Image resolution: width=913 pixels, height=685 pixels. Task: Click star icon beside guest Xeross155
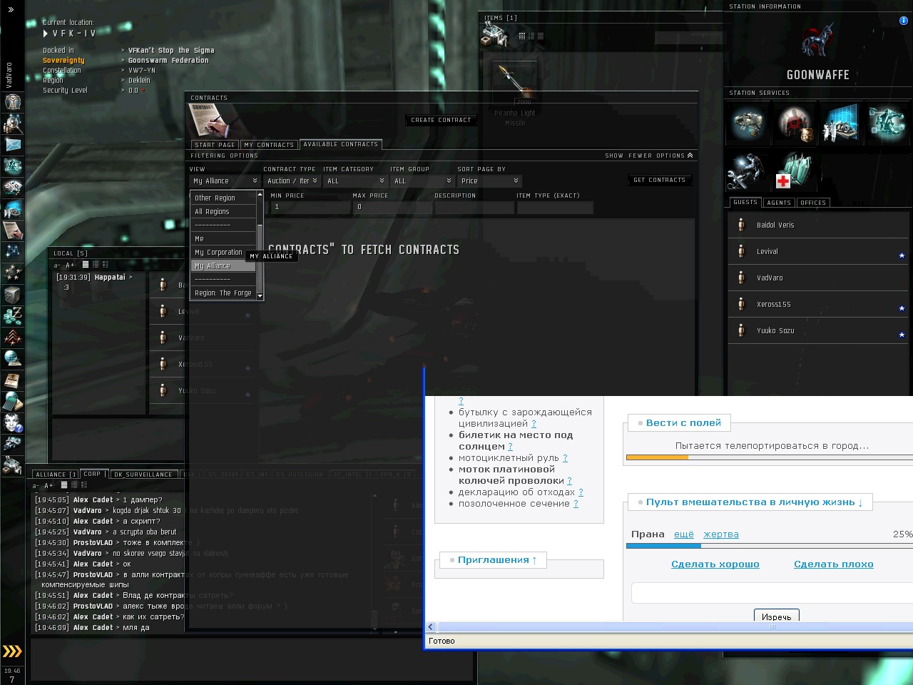[x=902, y=308]
